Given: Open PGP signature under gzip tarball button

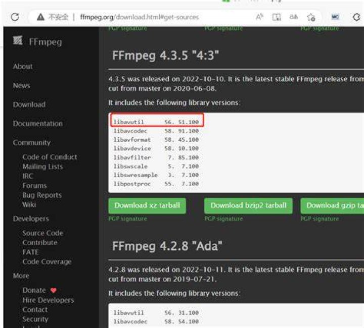Looking at the screenshot, I should point(320,218).
